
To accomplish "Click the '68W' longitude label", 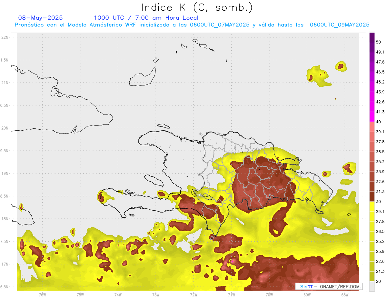I will 345,295.
